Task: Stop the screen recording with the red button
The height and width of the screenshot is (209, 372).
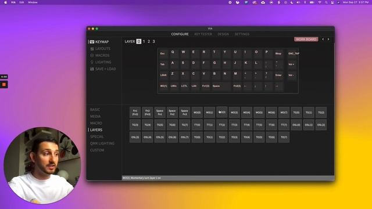Action: pos(4,85)
